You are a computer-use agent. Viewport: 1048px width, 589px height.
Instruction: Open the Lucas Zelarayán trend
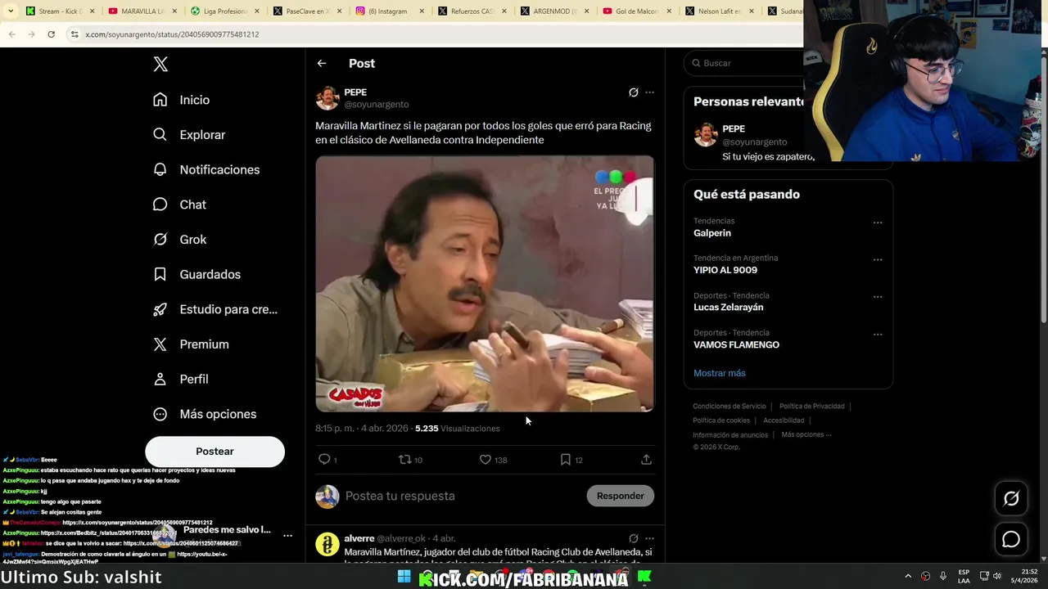pos(728,308)
